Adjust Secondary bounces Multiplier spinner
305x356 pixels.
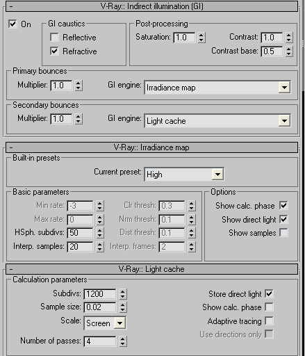(79, 119)
